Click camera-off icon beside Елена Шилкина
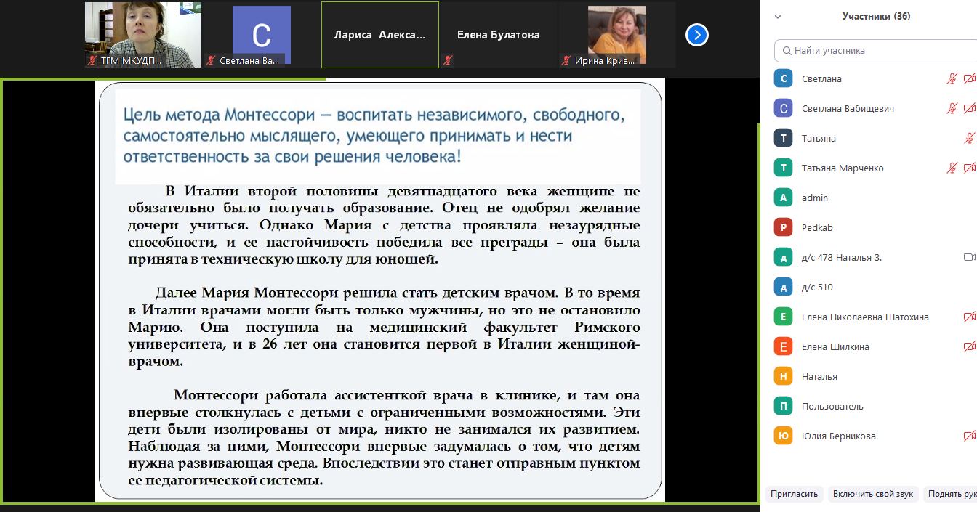Image resolution: width=977 pixels, height=512 pixels. point(968,347)
